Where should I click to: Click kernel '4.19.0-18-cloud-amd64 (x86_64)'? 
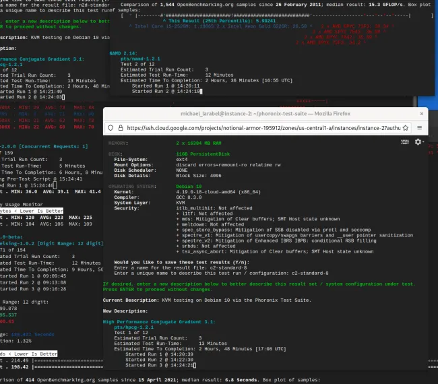(218, 192)
